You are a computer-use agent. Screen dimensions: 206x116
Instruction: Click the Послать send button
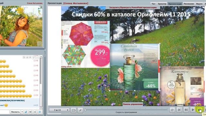pyautogui.click(x=15, y=112)
